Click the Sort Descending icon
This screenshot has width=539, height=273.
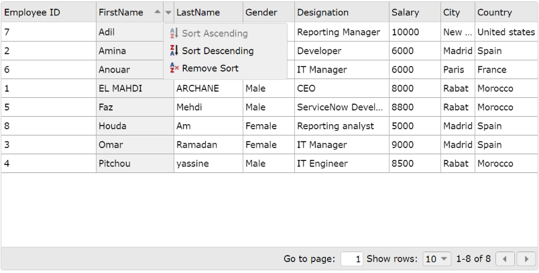pos(174,50)
